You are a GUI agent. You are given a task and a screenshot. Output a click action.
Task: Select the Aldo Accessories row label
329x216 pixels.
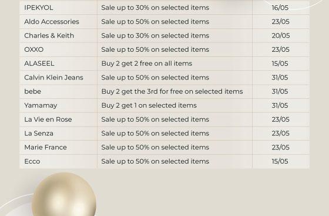click(52, 22)
